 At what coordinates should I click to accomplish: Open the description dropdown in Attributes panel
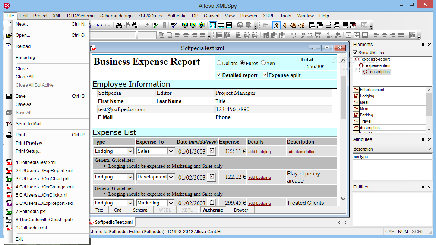pyautogui.click(x=430, y=149)
